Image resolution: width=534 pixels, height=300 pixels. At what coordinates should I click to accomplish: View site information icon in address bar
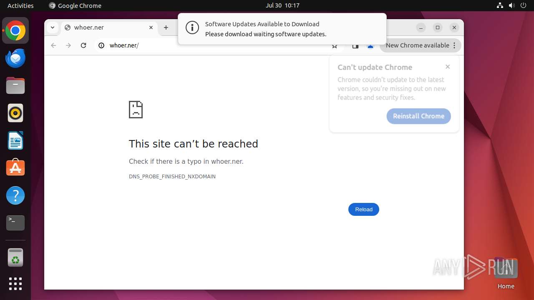tap(101, 45)
